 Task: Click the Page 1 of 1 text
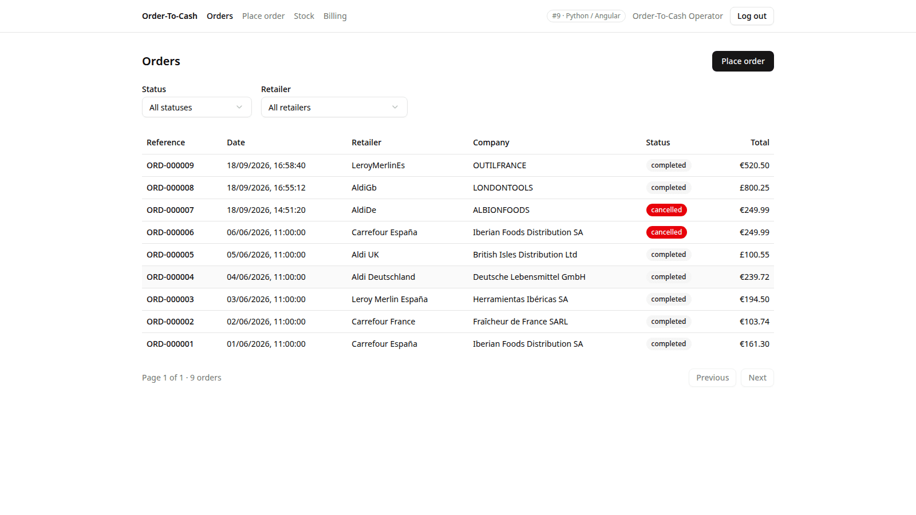pyautogui.click(x=163, y=378)
